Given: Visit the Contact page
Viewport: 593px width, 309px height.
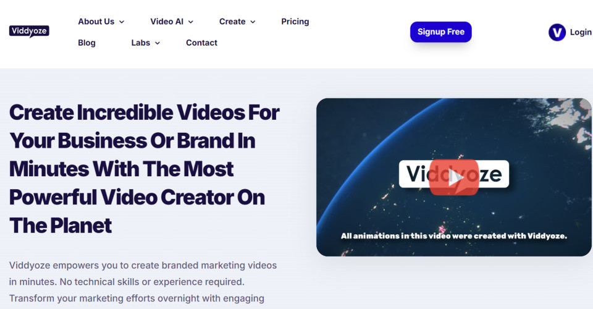Looking at the screenshot, I should point(201,43).
